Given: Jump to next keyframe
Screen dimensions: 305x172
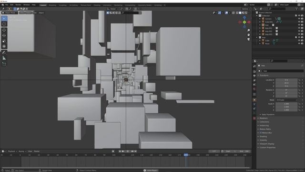Looking at the screenshot, I should 132,151.
